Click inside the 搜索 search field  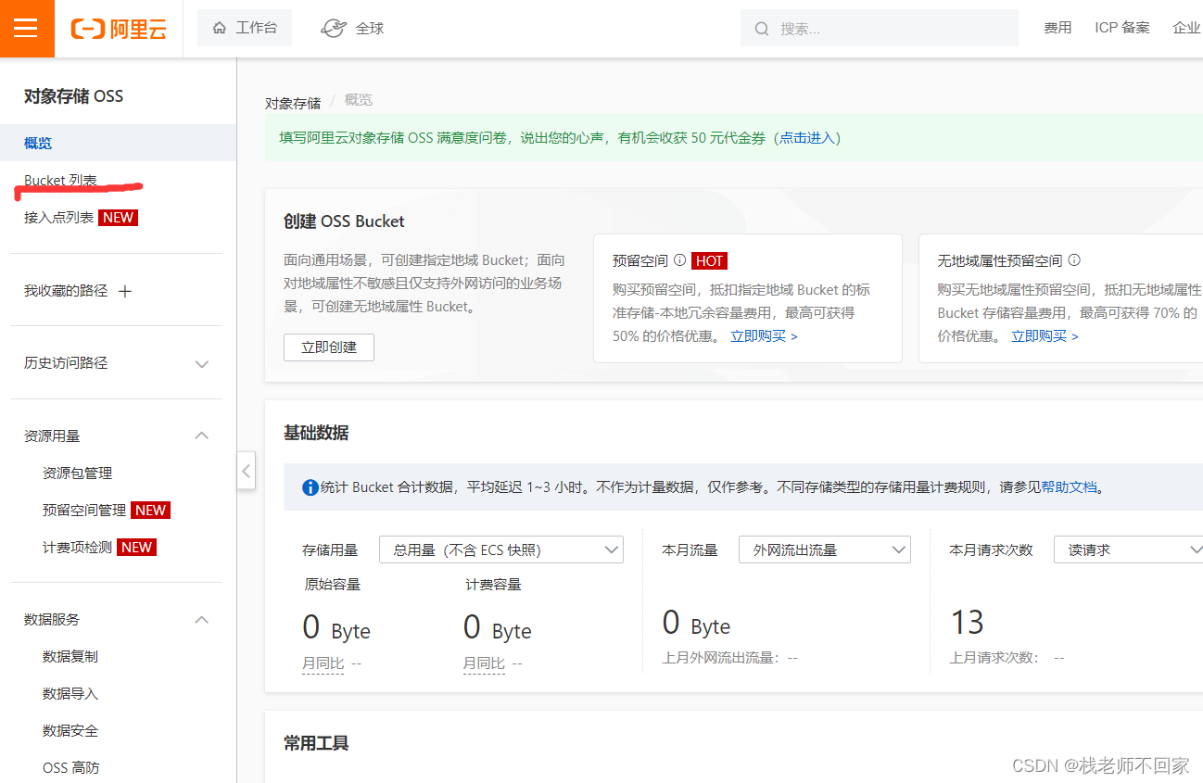tap(879, 28)
